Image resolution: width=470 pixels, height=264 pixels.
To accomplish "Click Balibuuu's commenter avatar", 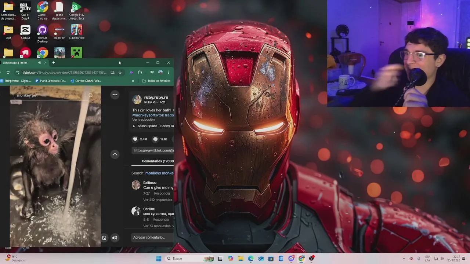I will tap(136, 185).
